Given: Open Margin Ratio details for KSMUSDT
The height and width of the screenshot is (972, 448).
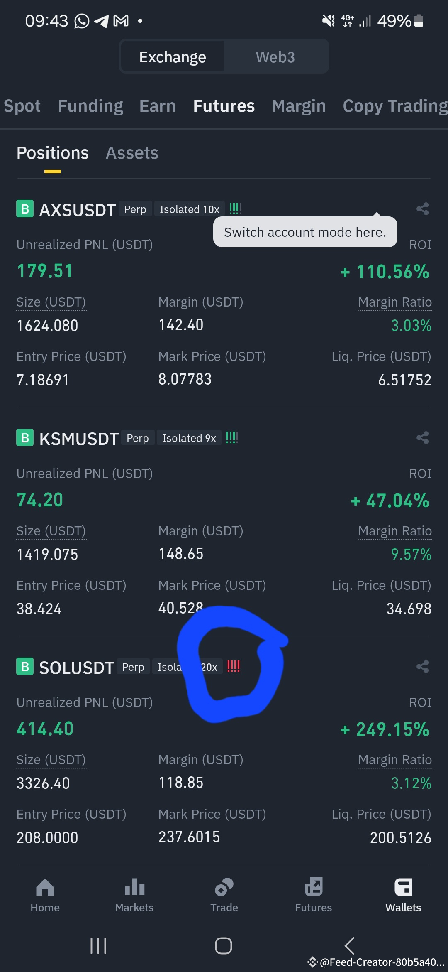Looking at the screenshot, I should pyautogui.click(x=394, y=530).
